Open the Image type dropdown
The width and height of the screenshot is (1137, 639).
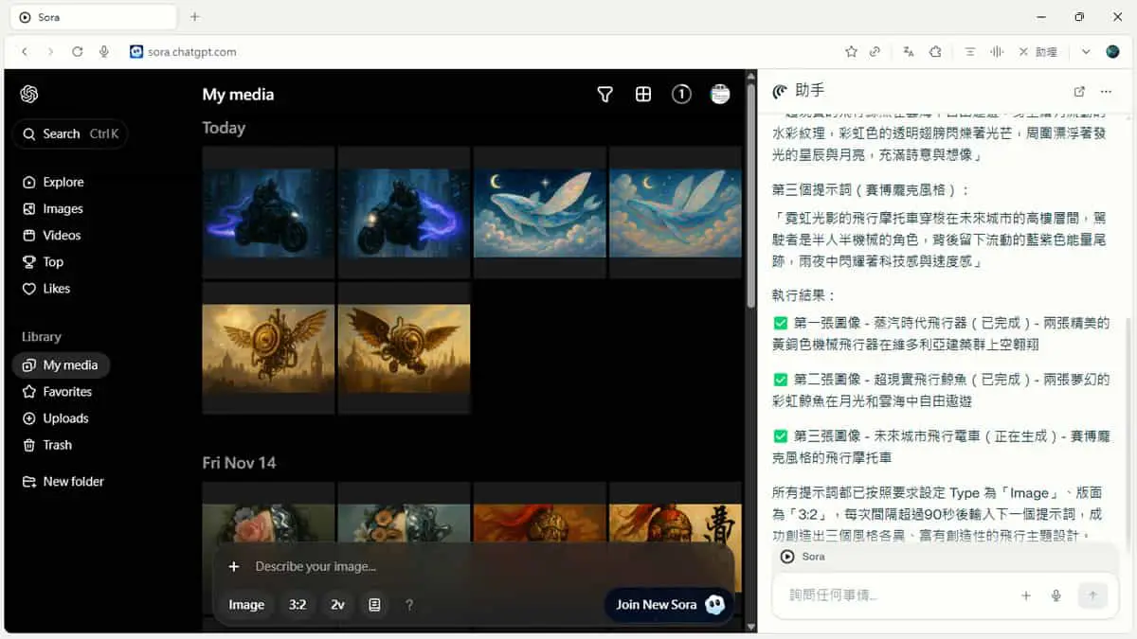pos(246,604)
